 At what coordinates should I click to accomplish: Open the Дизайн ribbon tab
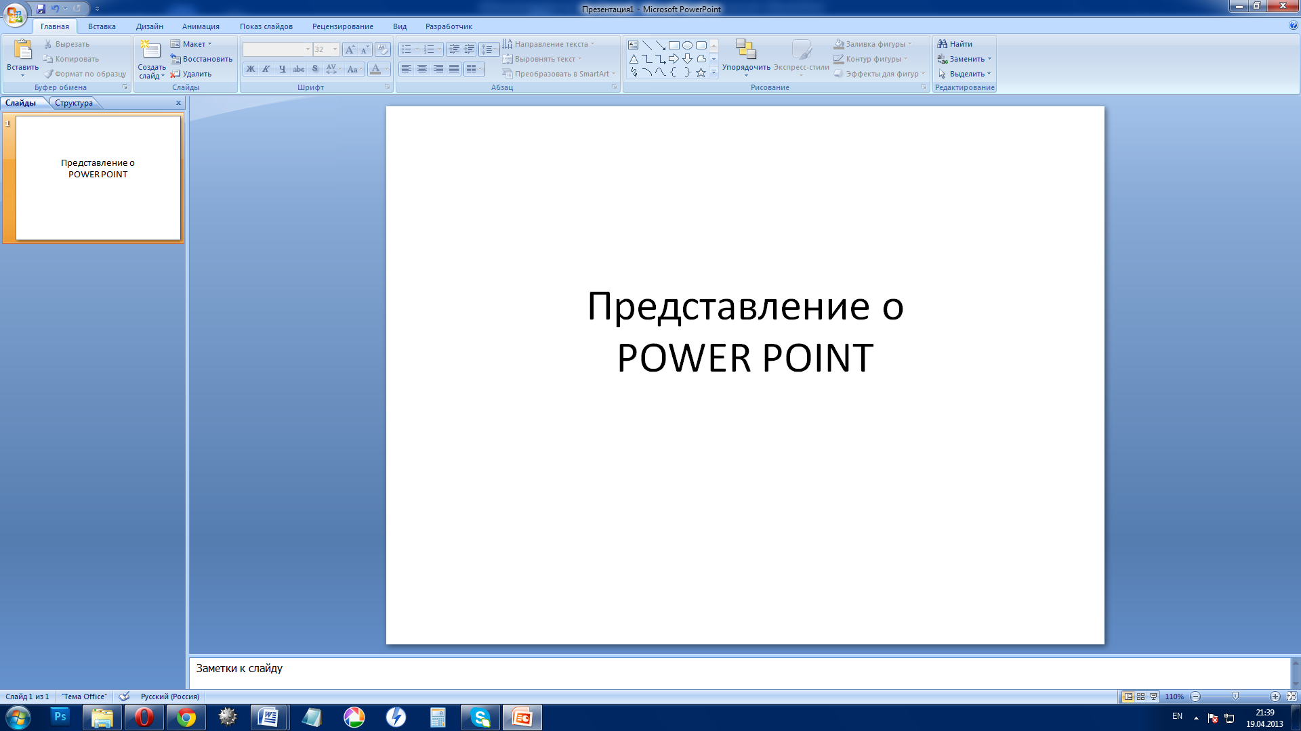point(149,26)
